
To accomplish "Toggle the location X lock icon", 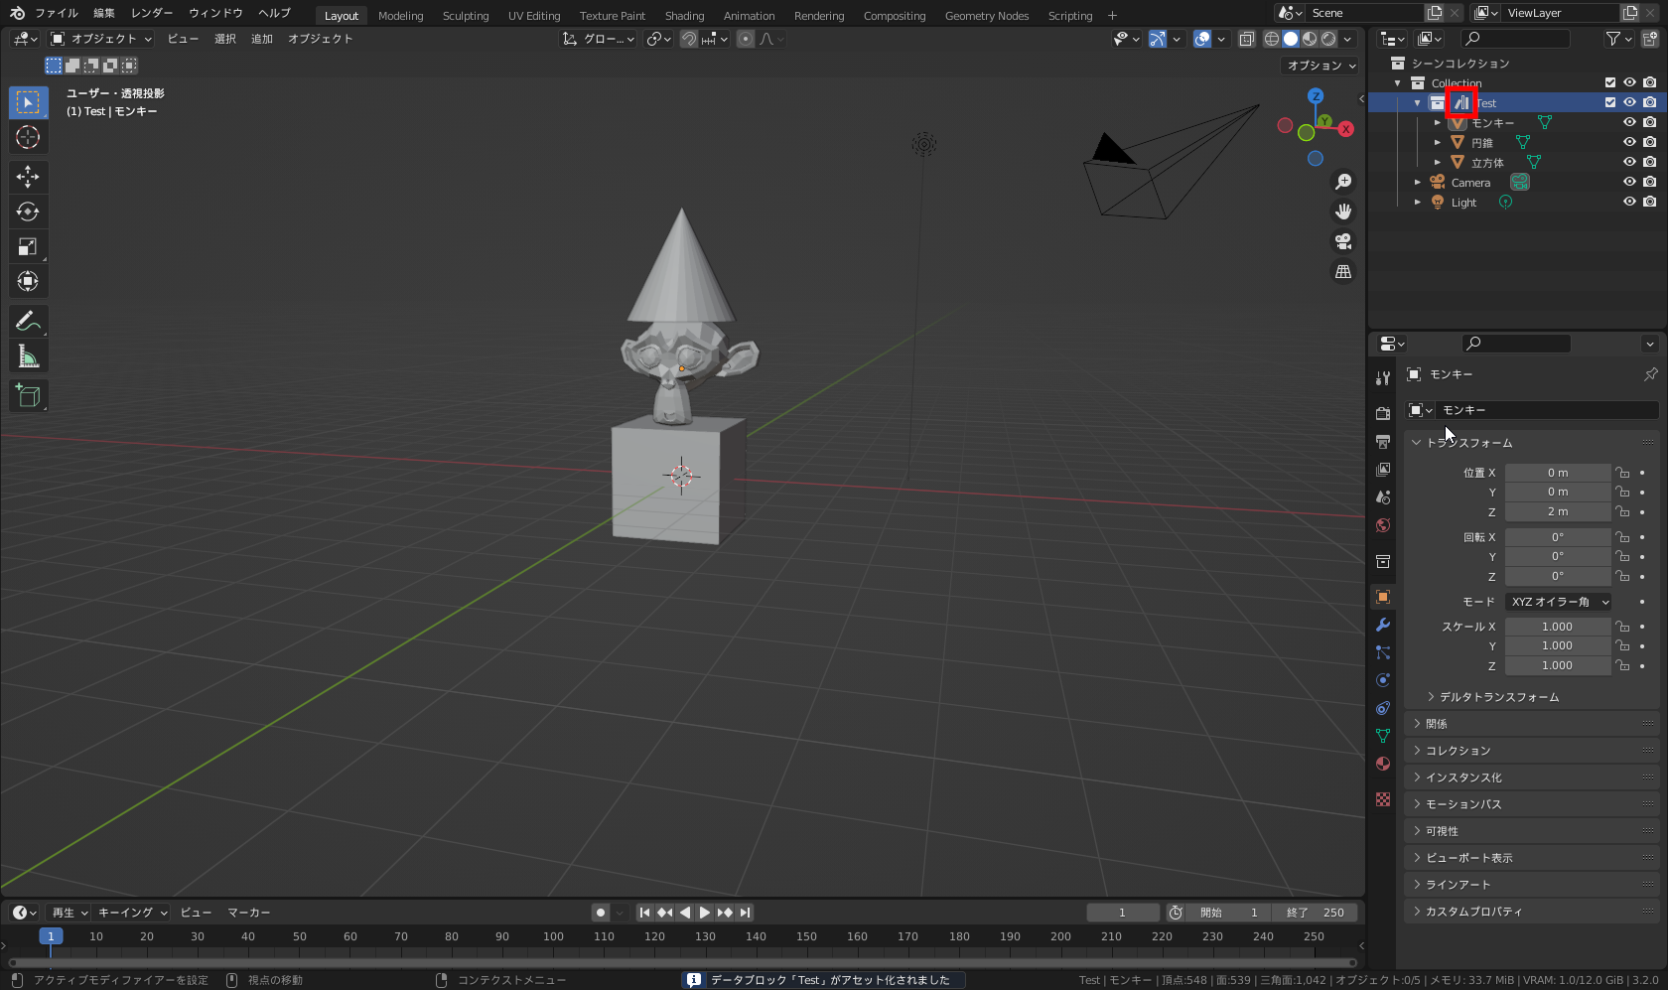I will point(1622,473).
